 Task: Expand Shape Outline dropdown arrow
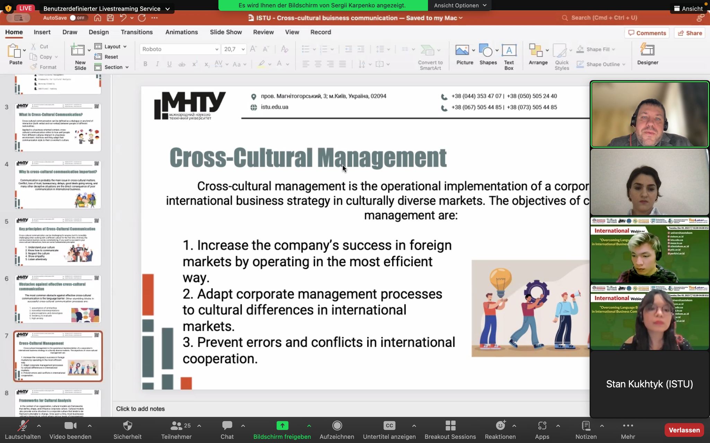click(624, 64)
